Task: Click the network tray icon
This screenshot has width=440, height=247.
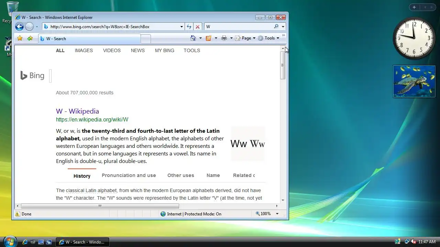Action: 407,242
